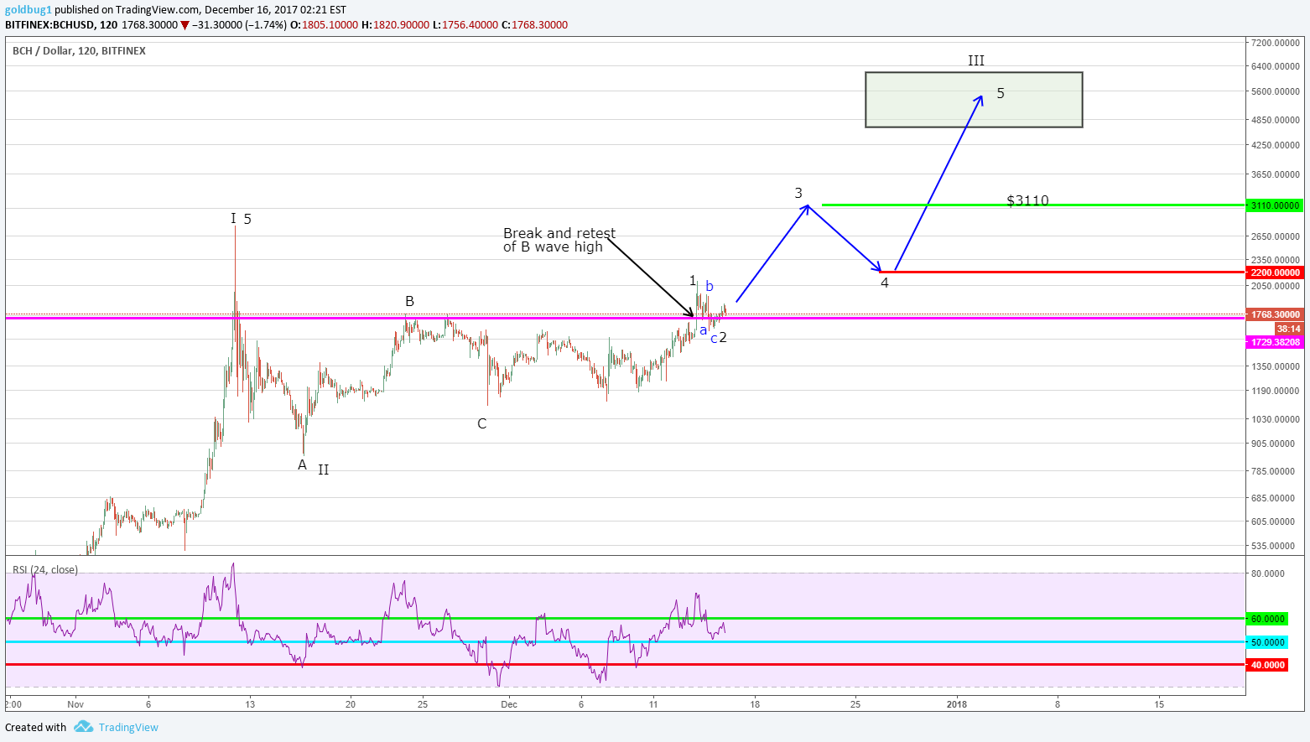Click the L:1756.40000 low value in header
Screen dimensions: 1310x742
[465, 25]
